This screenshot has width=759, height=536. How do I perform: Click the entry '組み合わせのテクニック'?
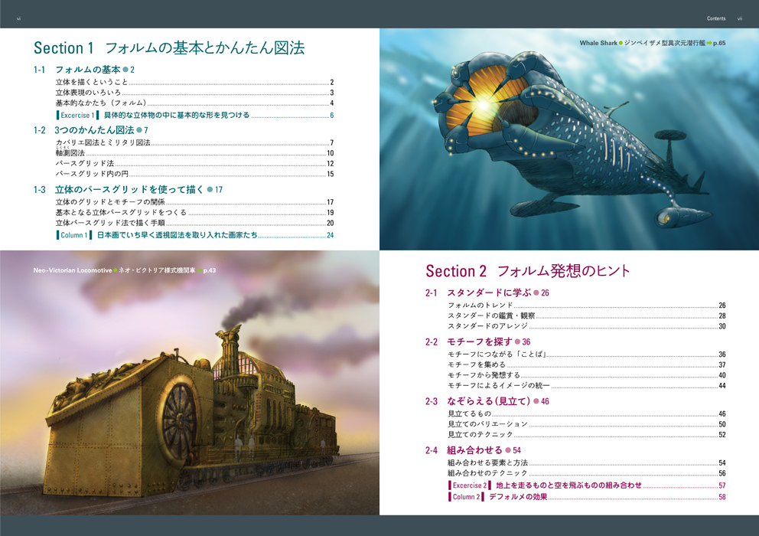(587, 473)
